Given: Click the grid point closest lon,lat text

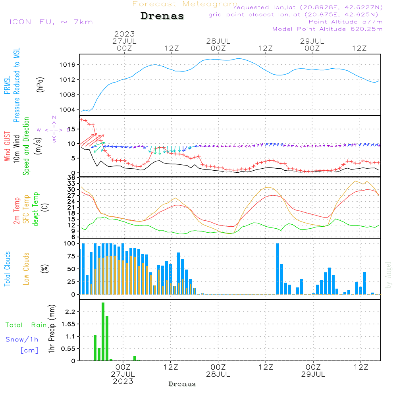Looking at the screenshot, I should tap(293, 15).
